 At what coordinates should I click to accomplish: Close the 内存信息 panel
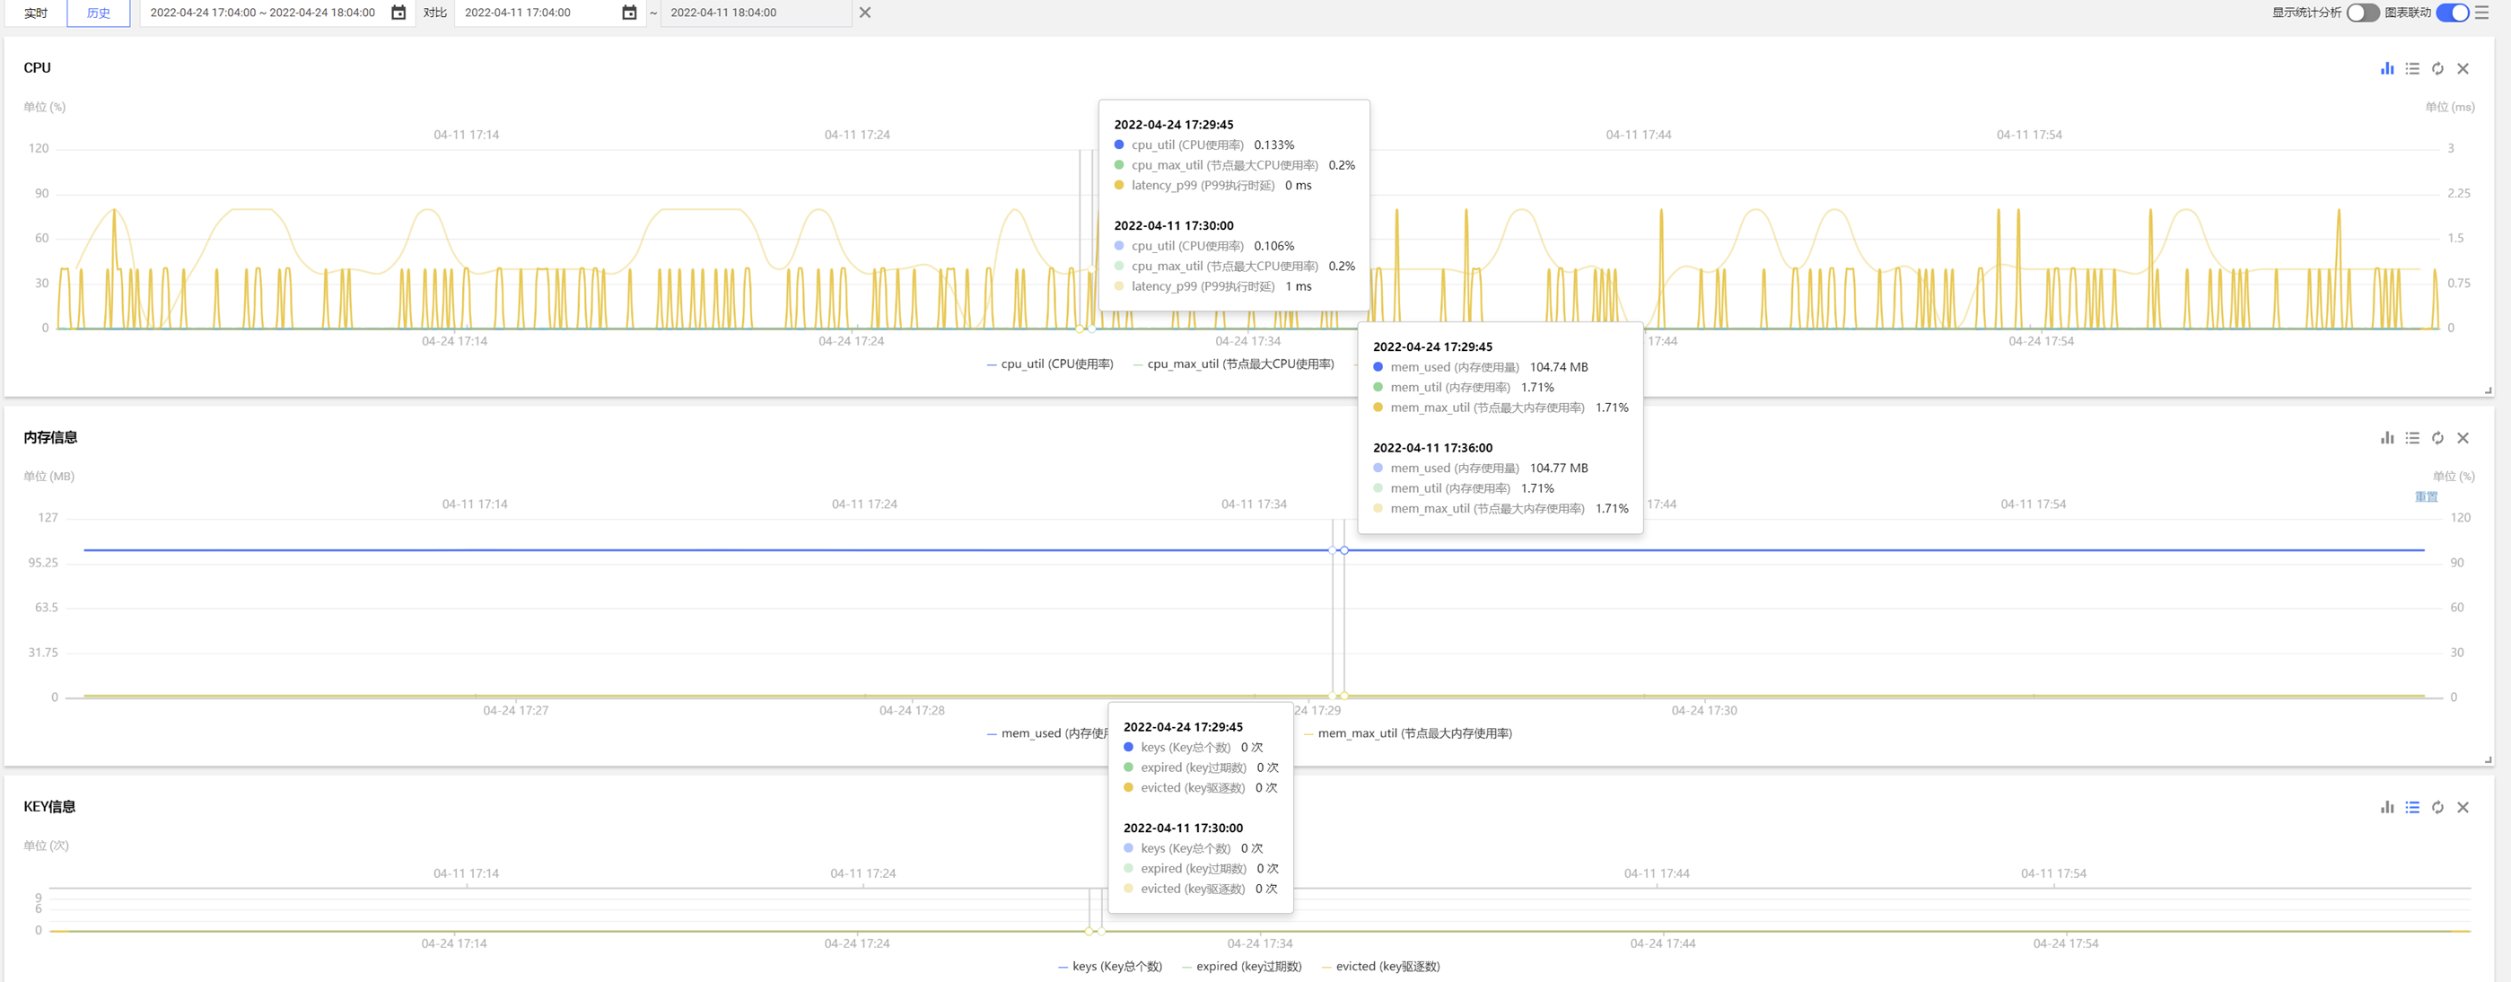click(2463, 438)
